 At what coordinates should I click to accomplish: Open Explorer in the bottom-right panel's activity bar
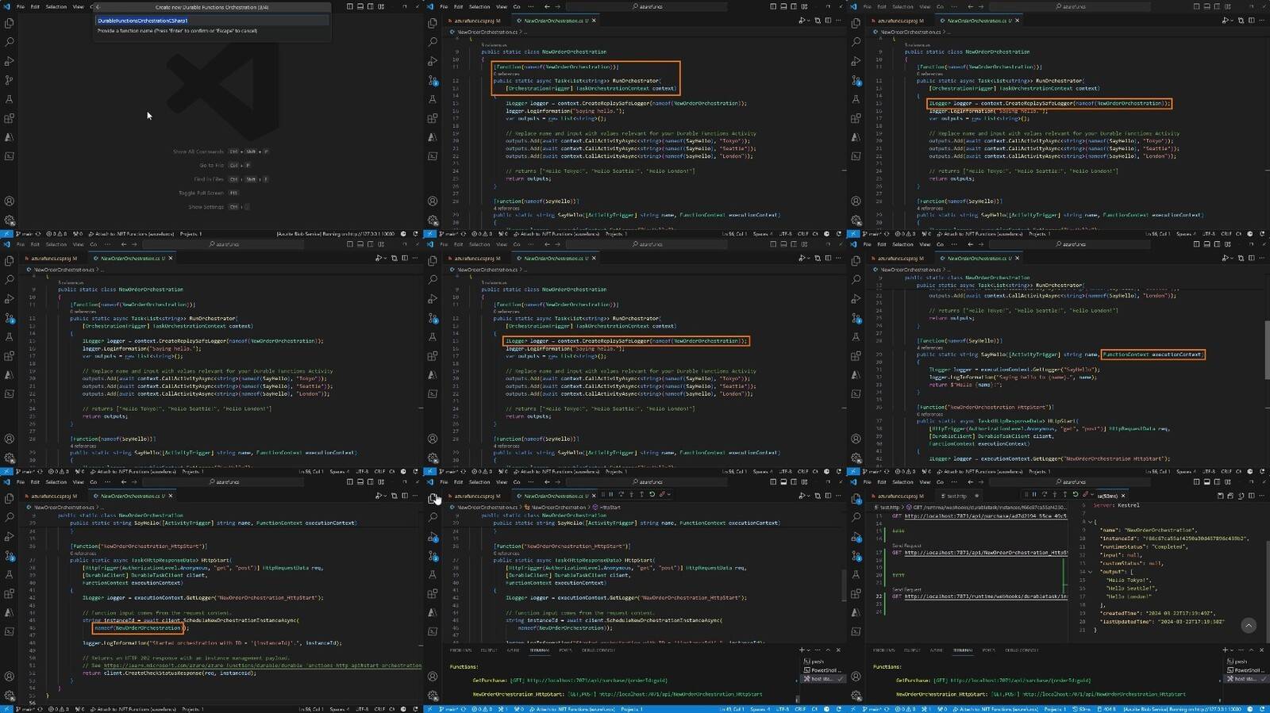point(856,499)
